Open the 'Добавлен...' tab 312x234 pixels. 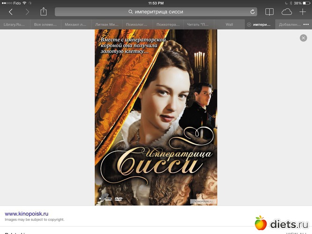[290, 24]
